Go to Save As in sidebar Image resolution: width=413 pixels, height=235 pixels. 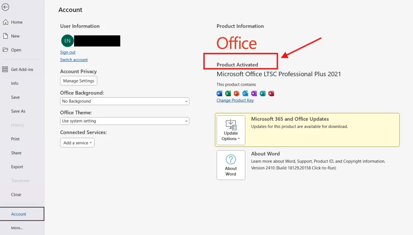(18, 111)
